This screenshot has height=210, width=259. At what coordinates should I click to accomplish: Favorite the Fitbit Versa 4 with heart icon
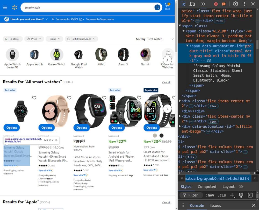click(x=104, y=98)
